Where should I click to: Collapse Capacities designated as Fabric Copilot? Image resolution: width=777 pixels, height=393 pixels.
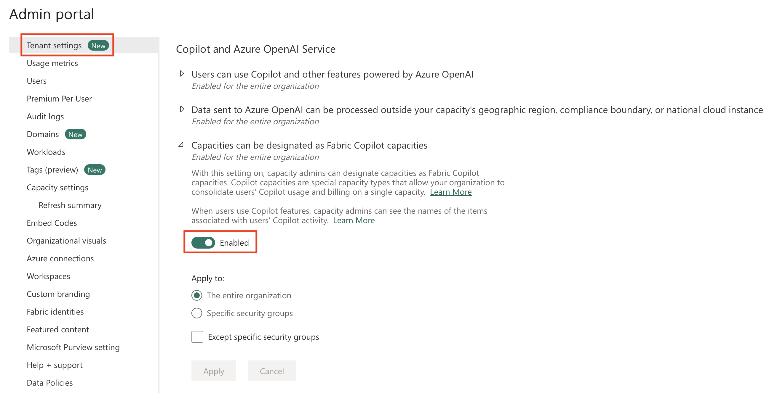(x=182, y=145)
